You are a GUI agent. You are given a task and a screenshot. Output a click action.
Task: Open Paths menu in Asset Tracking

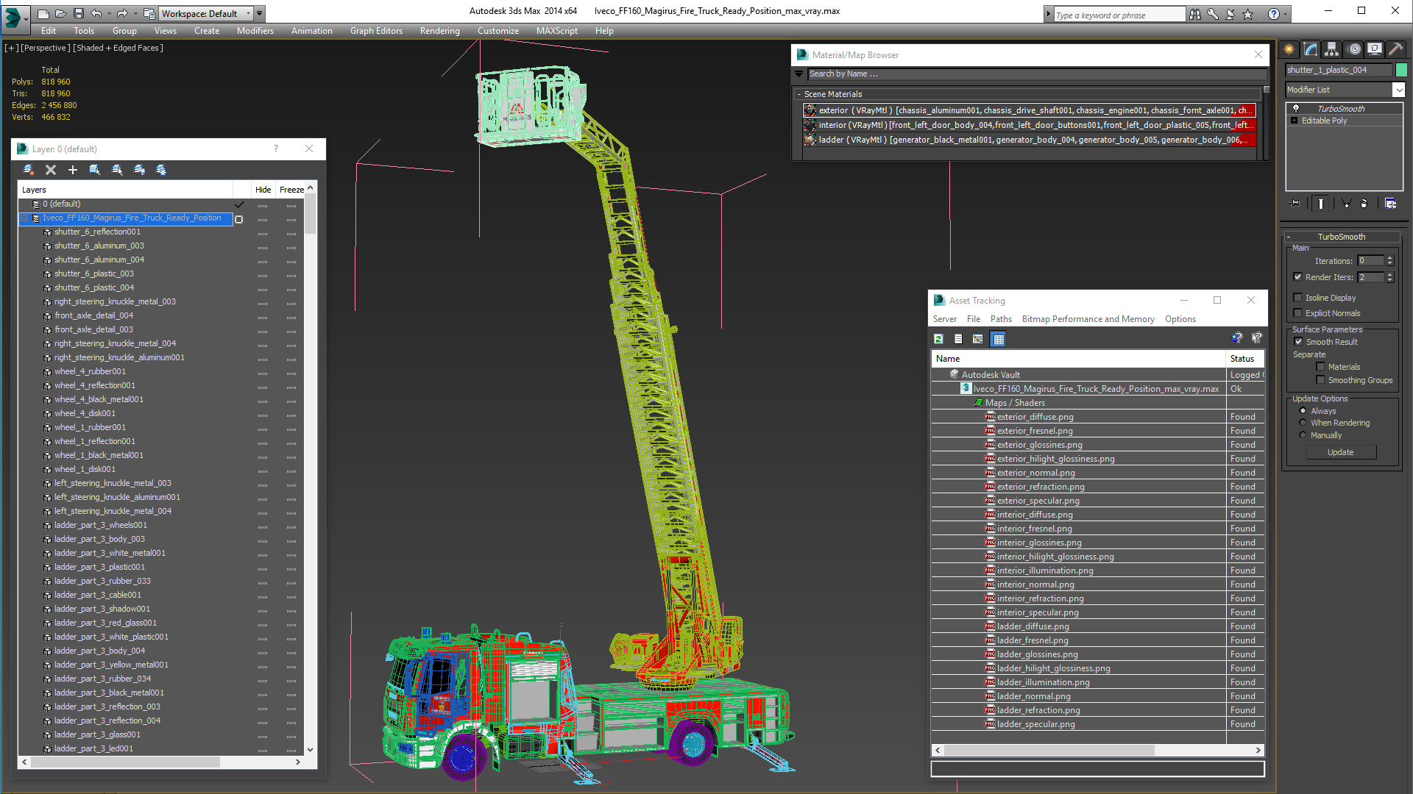[1001, 319]
